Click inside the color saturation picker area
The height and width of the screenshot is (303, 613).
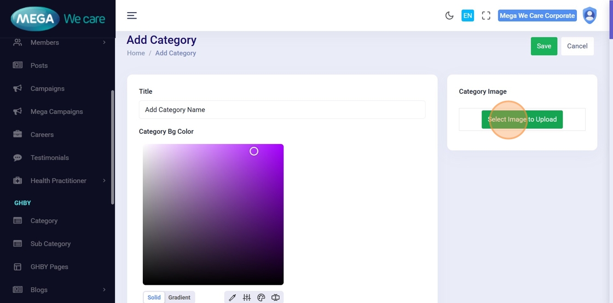coord(213,214)
